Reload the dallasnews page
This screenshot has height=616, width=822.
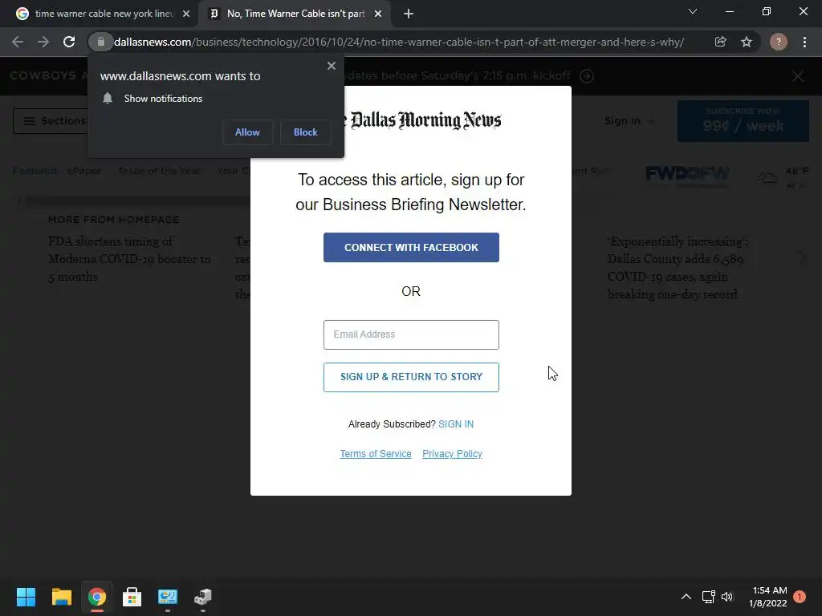tap(69, 42)
